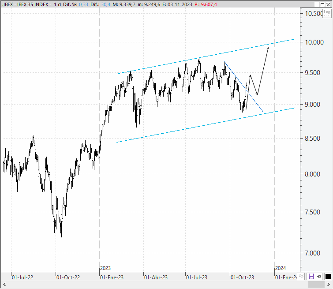Viewport: 333px width, 289px height.
Task: Click the horizontal scrollbar thumb
Action: tap(316, 284)
